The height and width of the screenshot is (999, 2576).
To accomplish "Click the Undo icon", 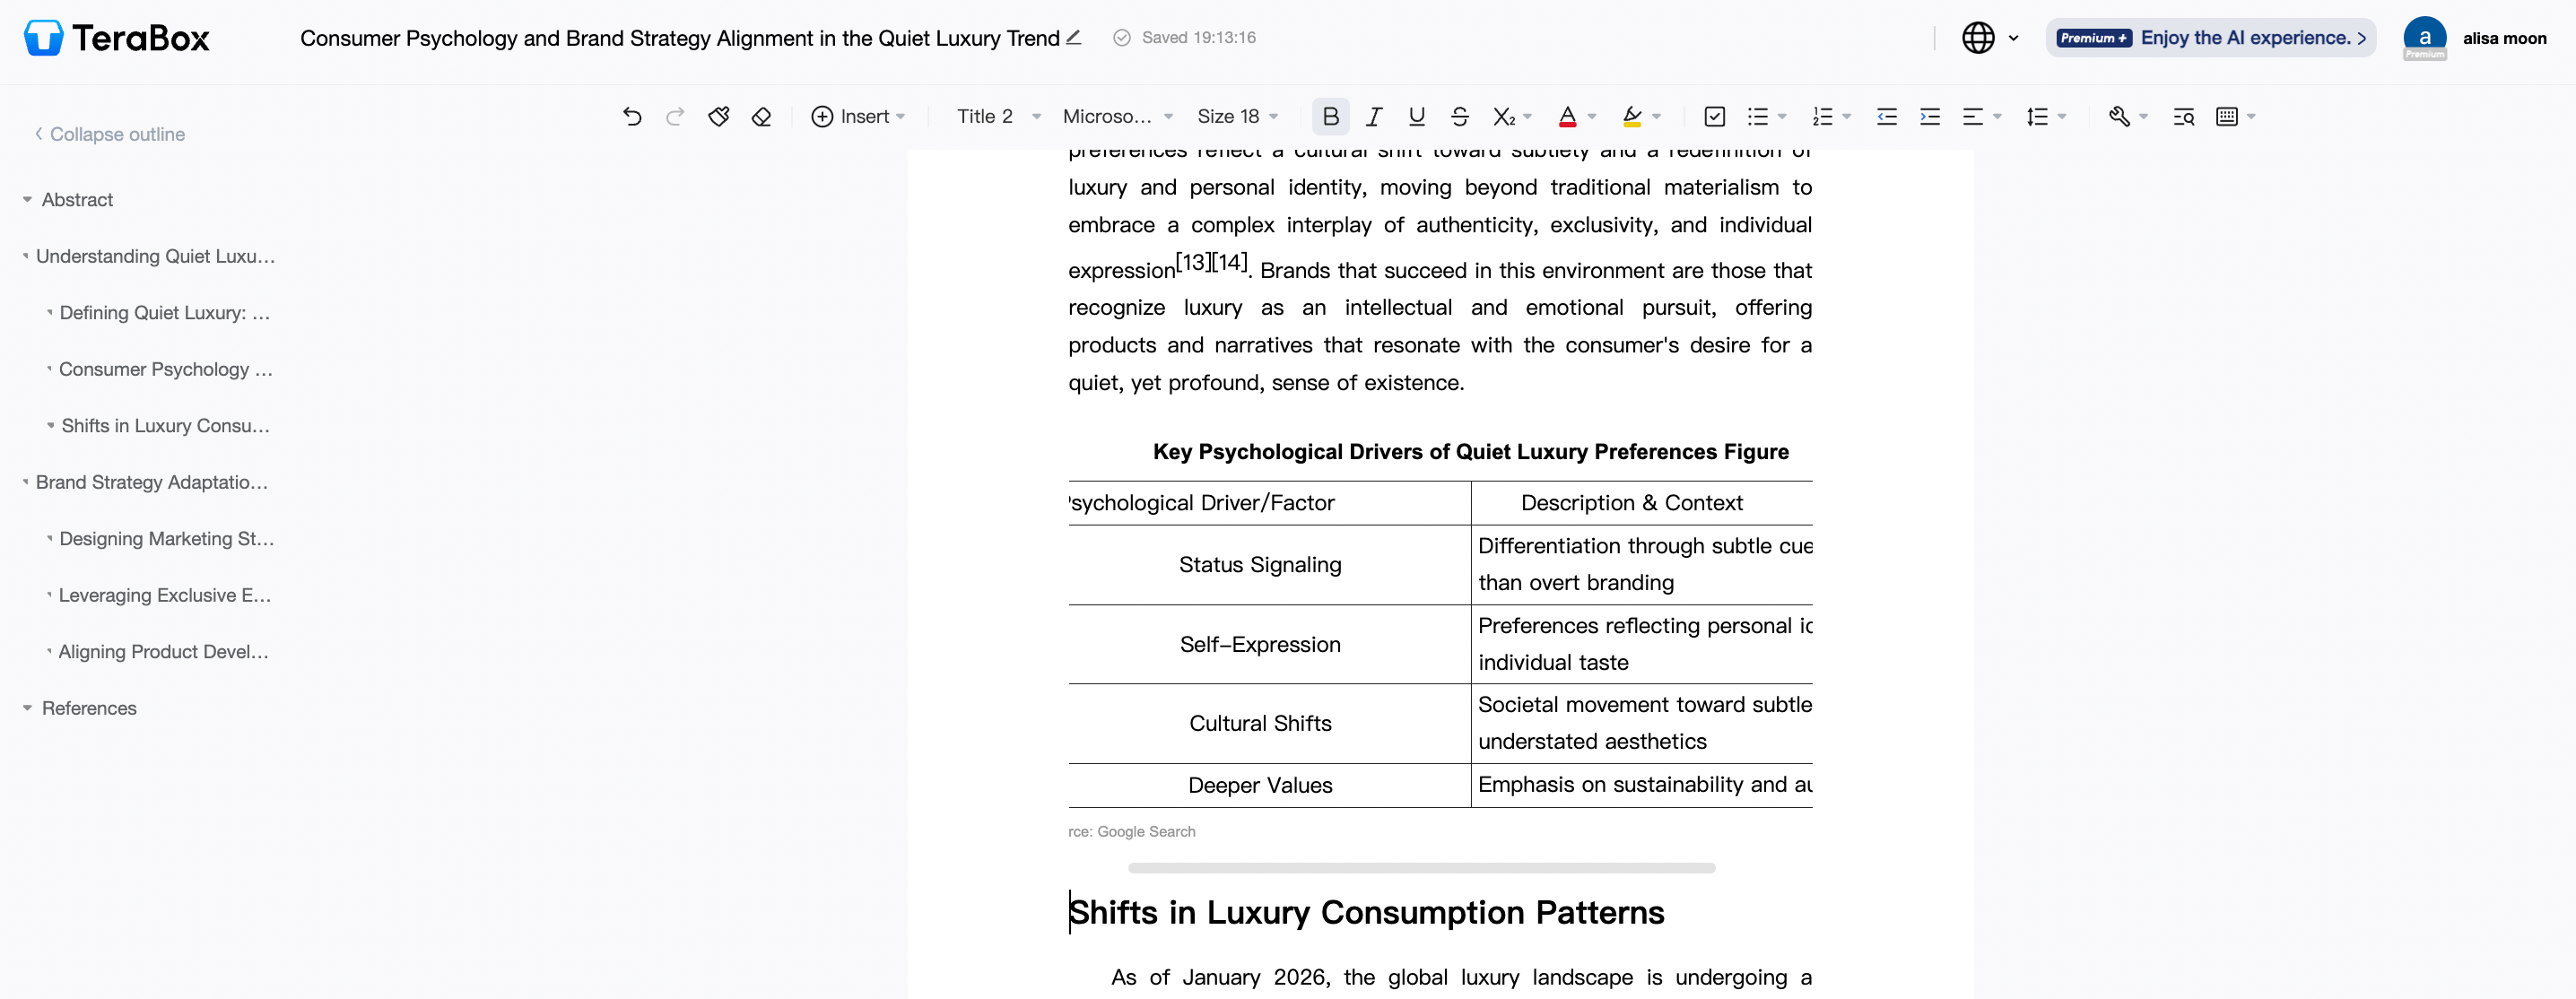I will click(x=632, y=116).
